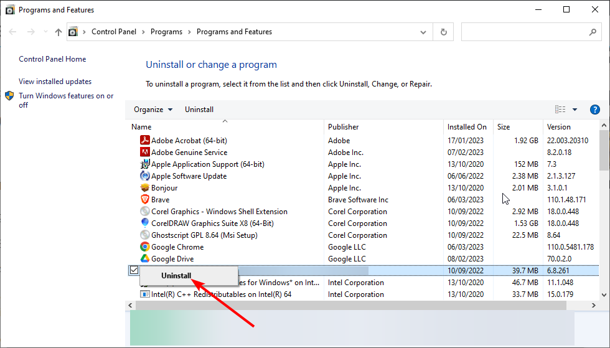Sort list by Size column header
The height and width of the screenshot is (348, 610).
click(504, 127)
